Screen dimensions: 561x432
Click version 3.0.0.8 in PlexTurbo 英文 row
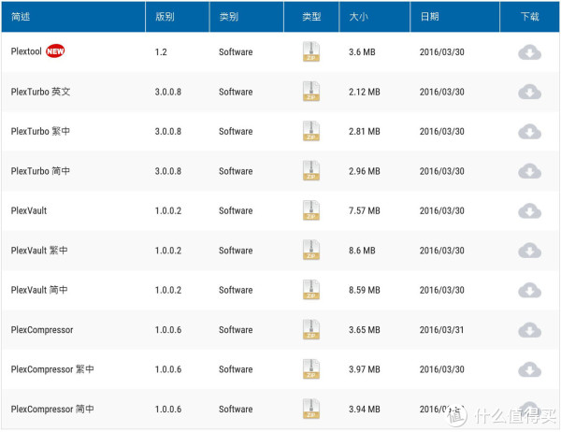[167, 92]
